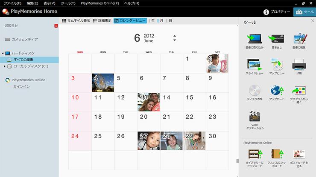
Task: Toggle the カレンダービュー calendar view
Action: (130, 20)
